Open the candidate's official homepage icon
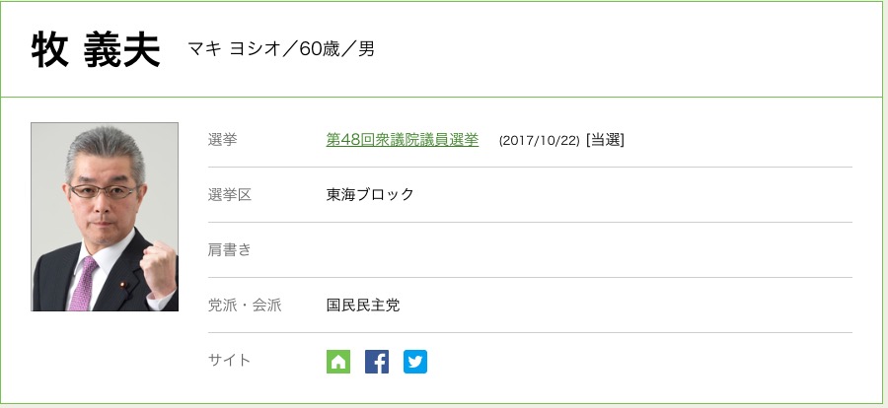888x408 pixels. [338, 362]
